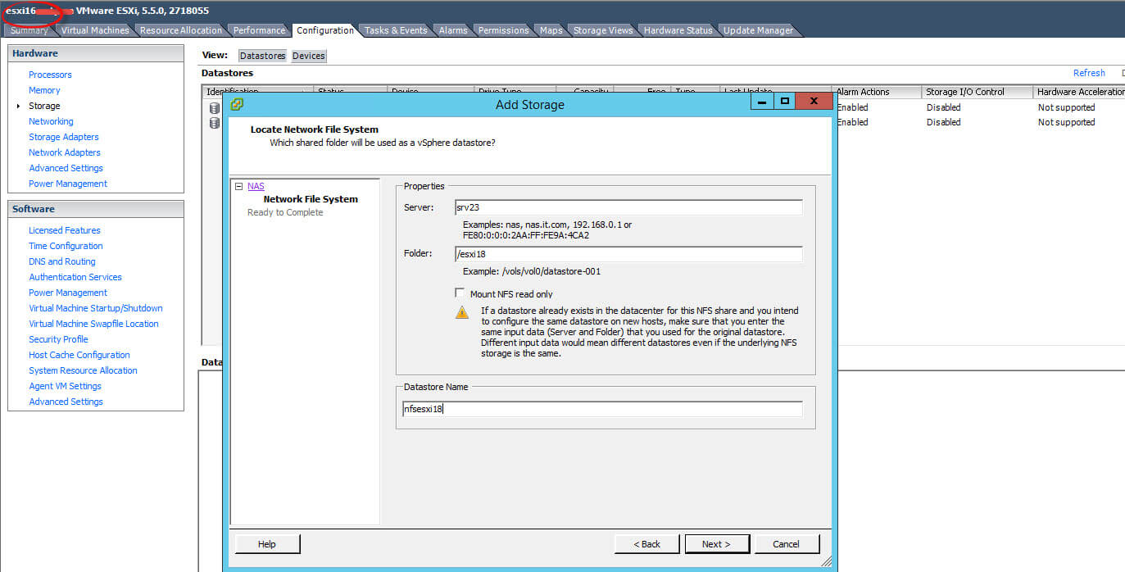Click the Server input field
Screen dimensions: 1125x572
[628, 208]
